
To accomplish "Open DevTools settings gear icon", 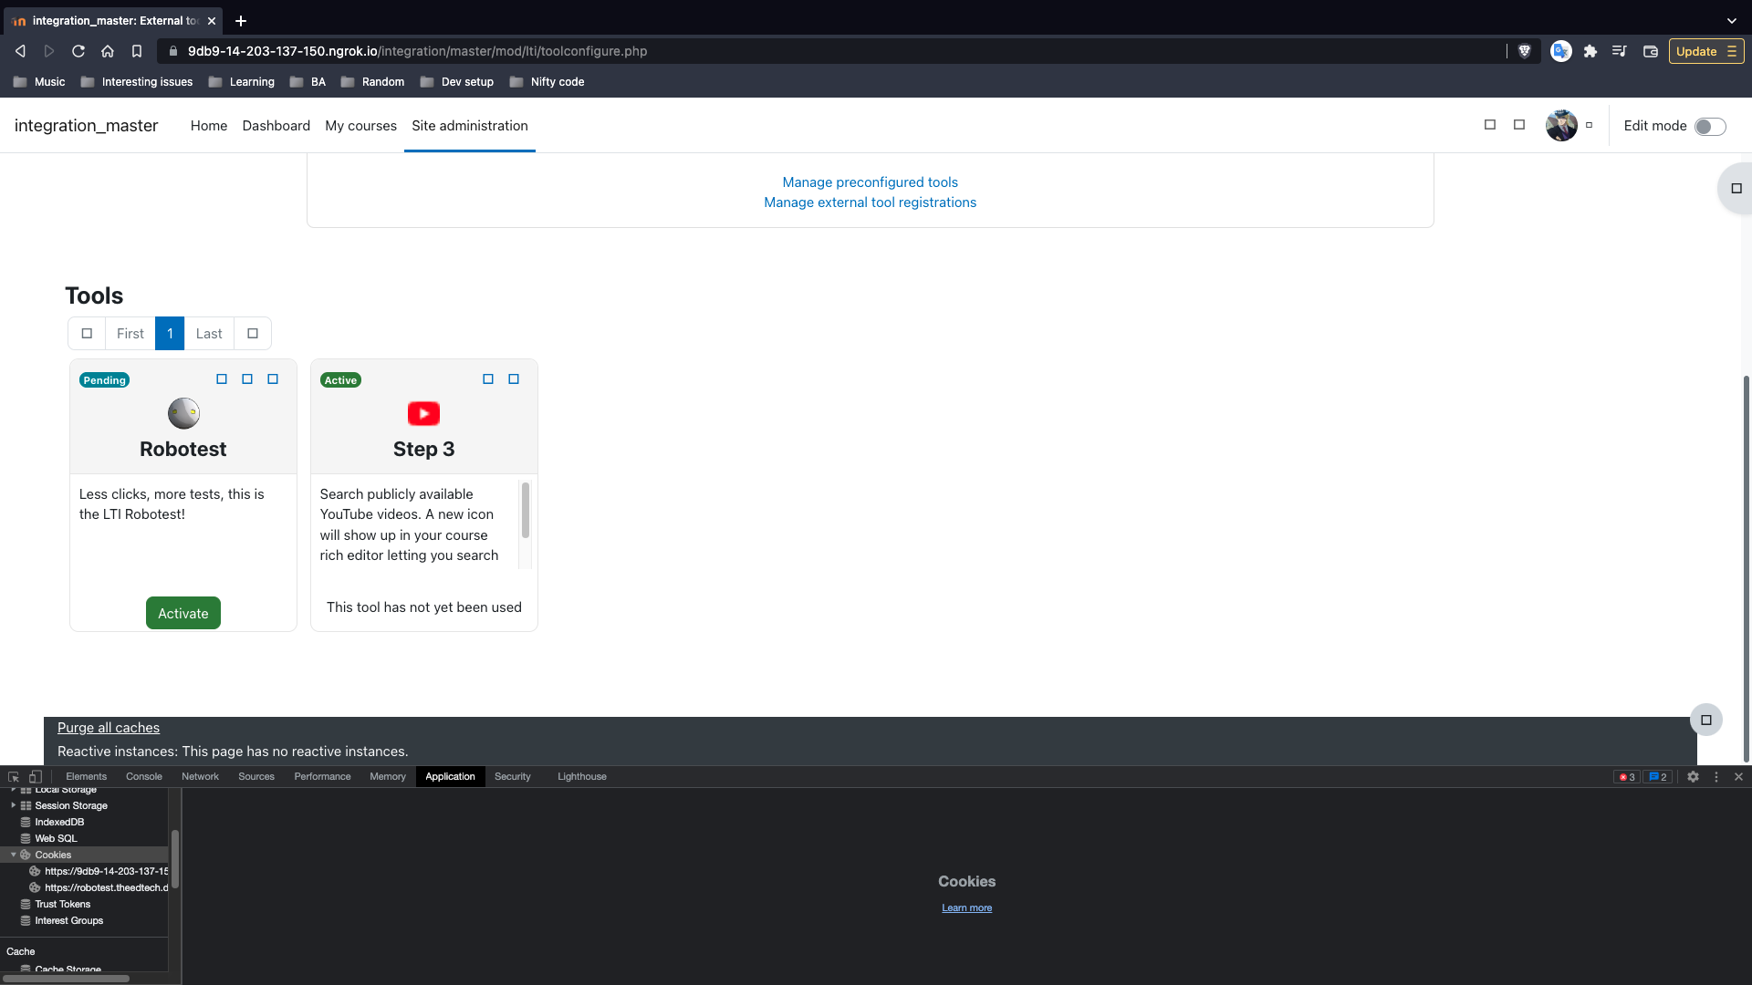I will [1693, 777].
